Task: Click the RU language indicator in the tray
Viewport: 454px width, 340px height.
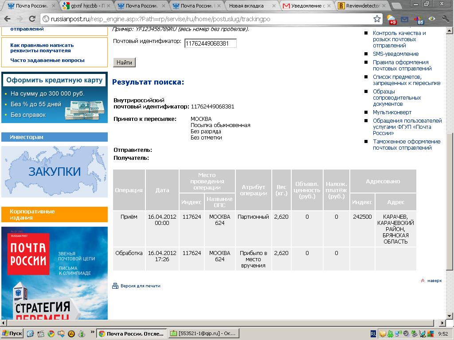Action: pyautogui.click(x=373, y=333)
